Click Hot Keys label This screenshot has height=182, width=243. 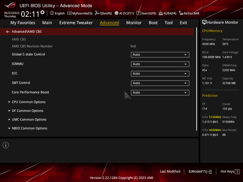[227, 171]
